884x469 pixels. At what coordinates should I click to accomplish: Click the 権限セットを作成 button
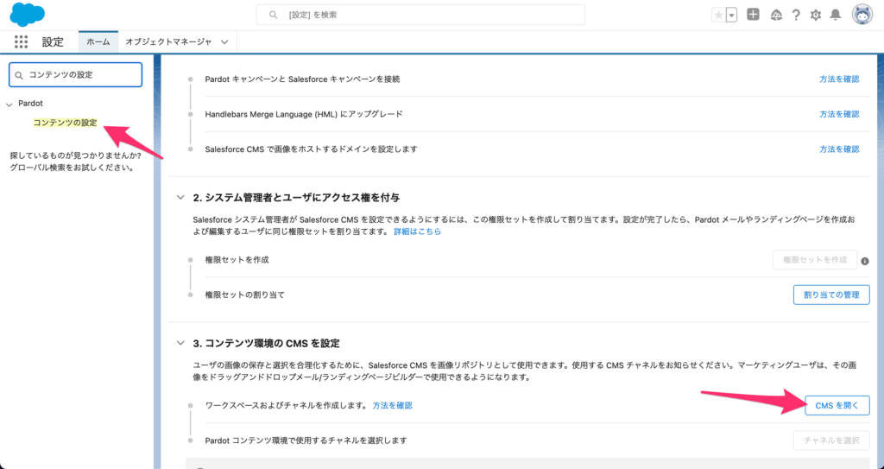(x=815, y=260)
